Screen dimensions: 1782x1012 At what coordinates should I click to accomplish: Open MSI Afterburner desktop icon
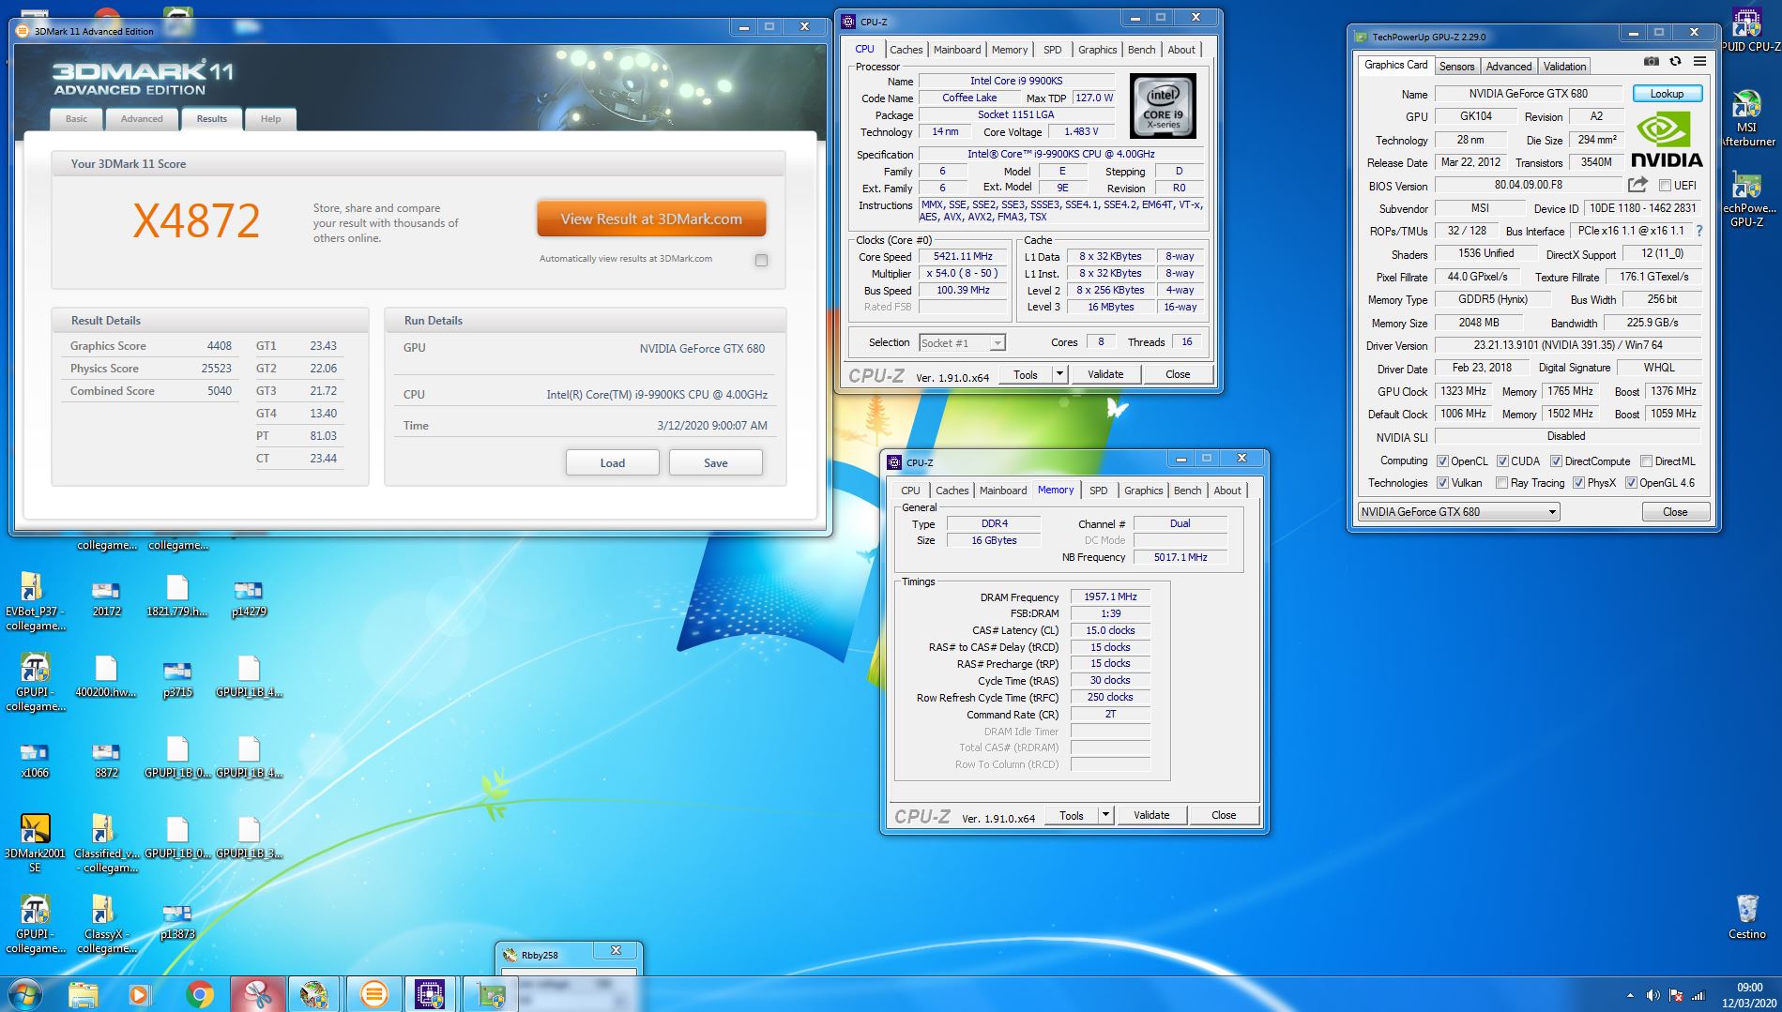point(1746,119)
